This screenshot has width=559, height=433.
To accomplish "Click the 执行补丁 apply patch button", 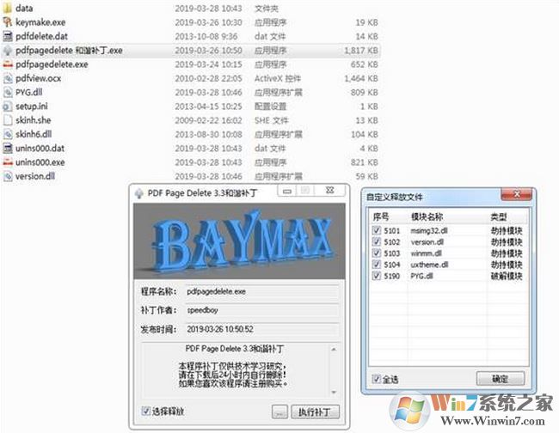I will [x=315, y=412].
